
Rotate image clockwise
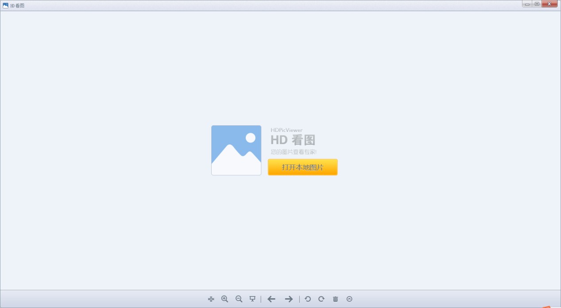[x=321, y=299]
